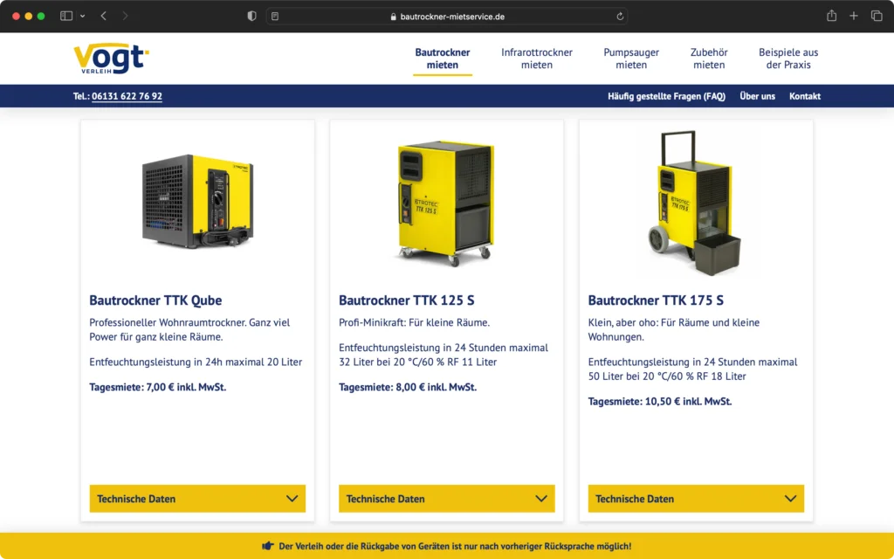Click the padlock icon in address bar
The image size is (894, 559).
click(x=394, y=17)
